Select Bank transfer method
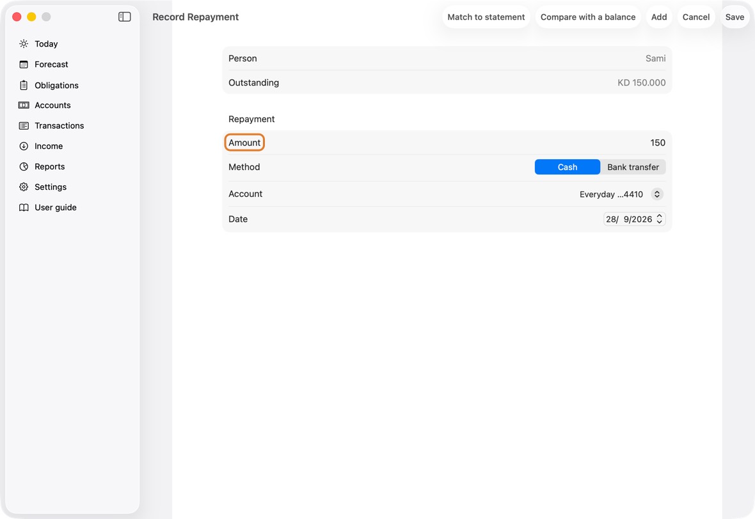The width and height of the screenshot is (755, 519). click(x=633, y=167)
